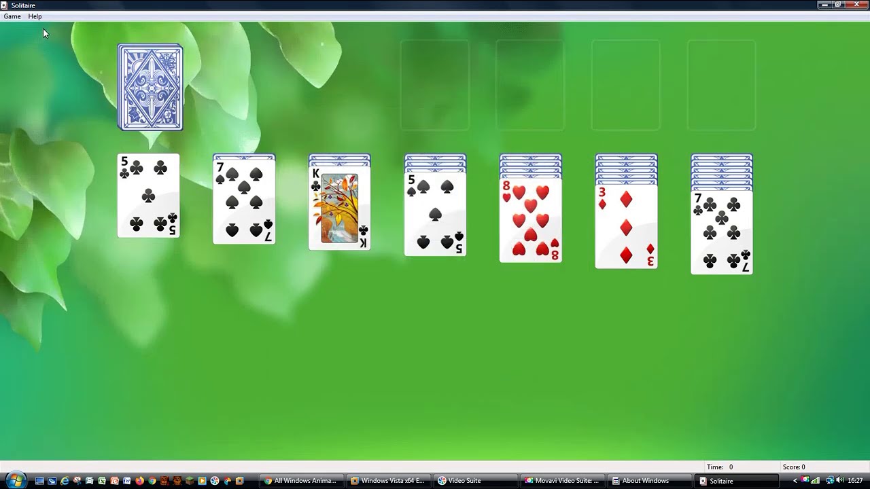The image size is (870, 489).
Task: Select the 5 of spades card
Action: point(435,215)
